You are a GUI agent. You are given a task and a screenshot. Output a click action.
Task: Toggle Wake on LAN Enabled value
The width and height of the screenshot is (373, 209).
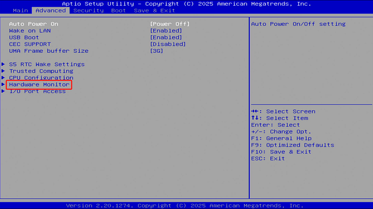point(166,31)
